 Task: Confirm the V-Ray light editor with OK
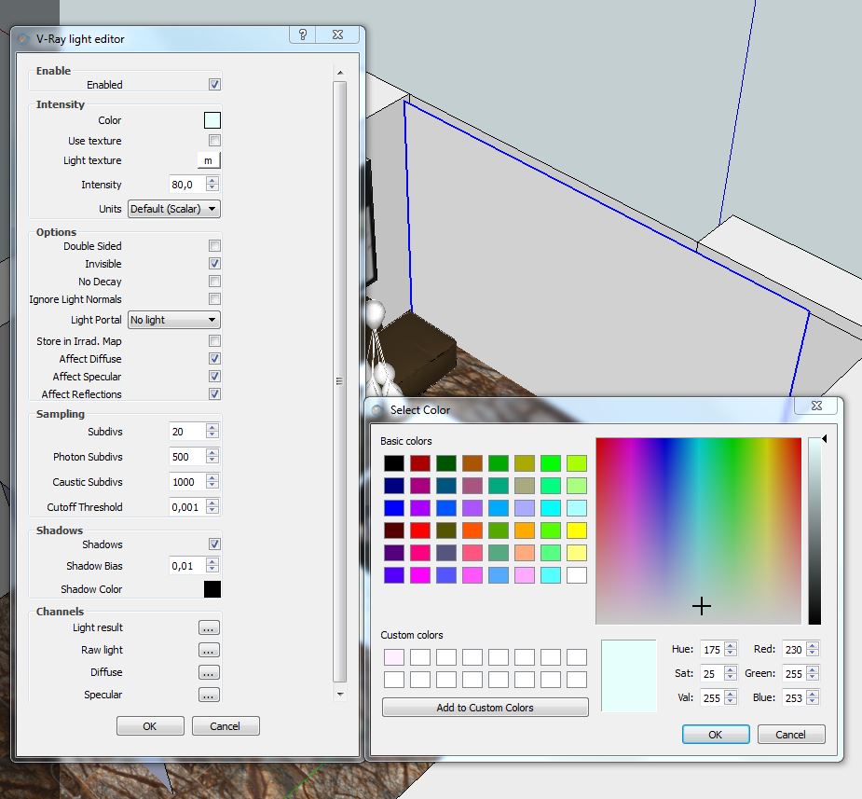(150, 726)
